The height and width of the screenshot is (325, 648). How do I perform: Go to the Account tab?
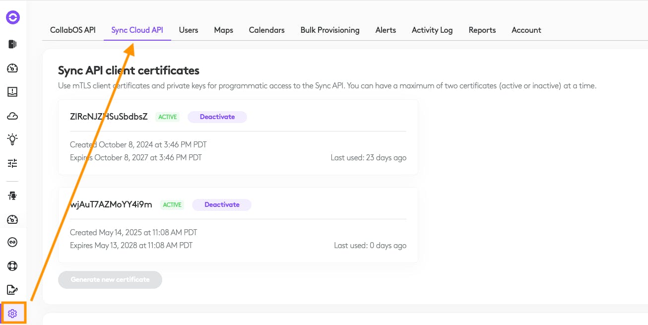[x=526, y=30]
